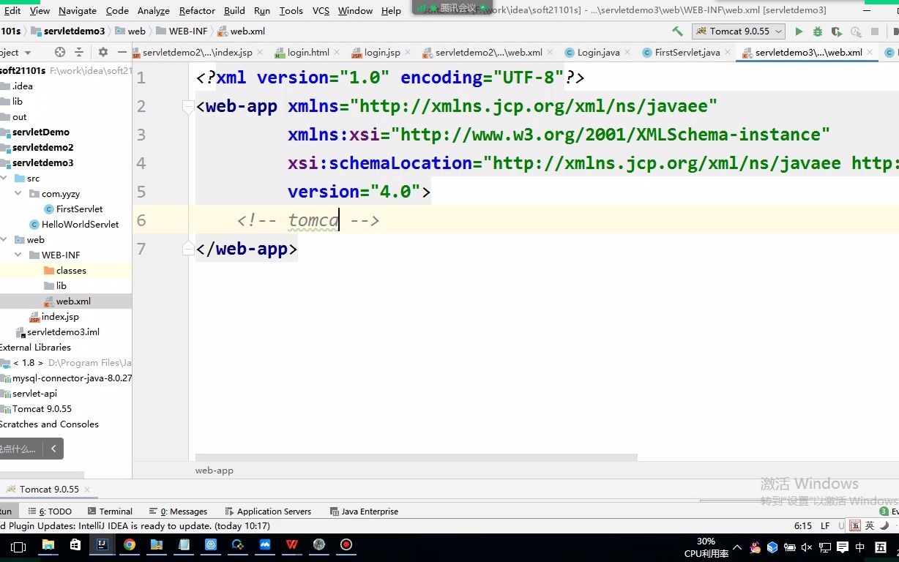Switch to the servletdemo2 index.jsp tab
This screenshot has height=562, width=899.
pyautogui.click(x=197, y=52)
